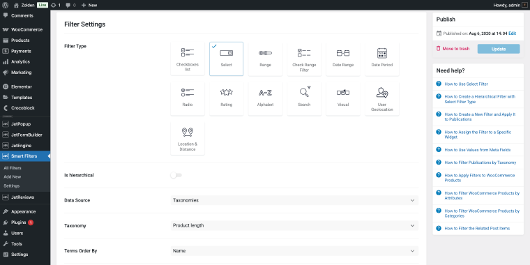Viewport: 530px width, 265px height.
Task: Open JetReviews in the sidebar
Action: [x=25, y=197]
